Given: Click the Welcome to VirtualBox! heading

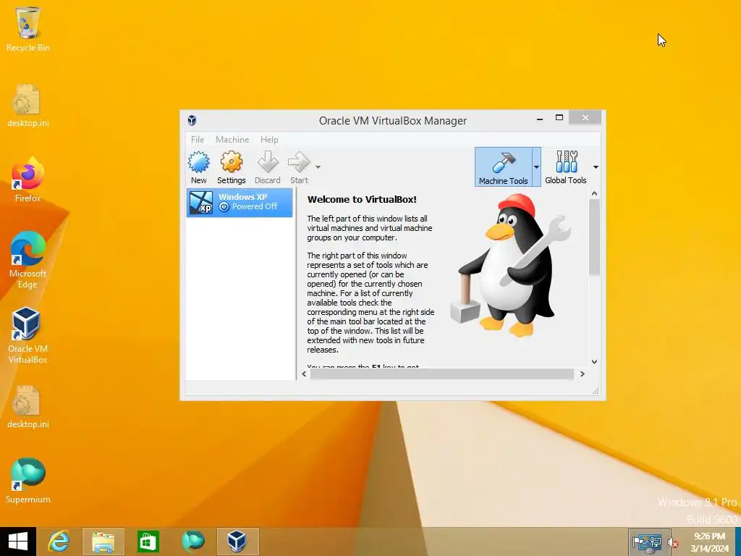Looking at the screenshot, I should (362, 200).
